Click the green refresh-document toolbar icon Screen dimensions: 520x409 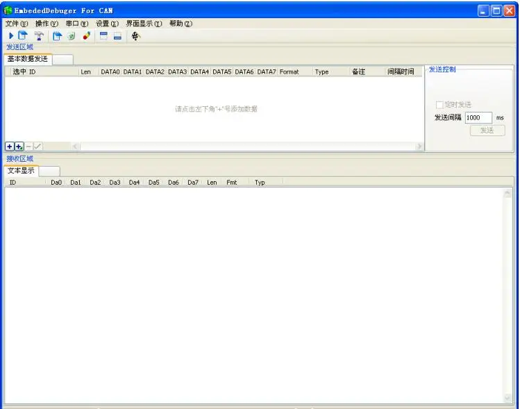72,36
